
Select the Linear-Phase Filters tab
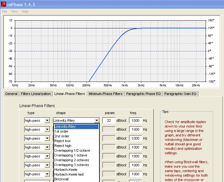pyautogui.click(x=70, y=94)
